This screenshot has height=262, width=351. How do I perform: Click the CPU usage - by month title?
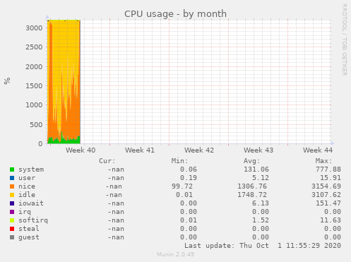pyautogui.click(x=175, y=14)
